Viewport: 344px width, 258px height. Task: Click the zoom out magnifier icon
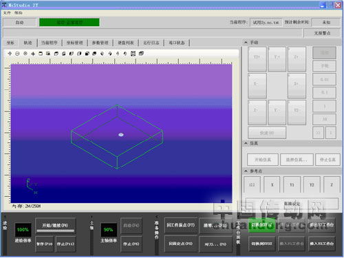coord(17,54)
